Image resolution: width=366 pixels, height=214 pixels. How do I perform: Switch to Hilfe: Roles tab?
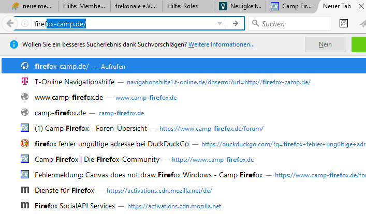point(188,6)
